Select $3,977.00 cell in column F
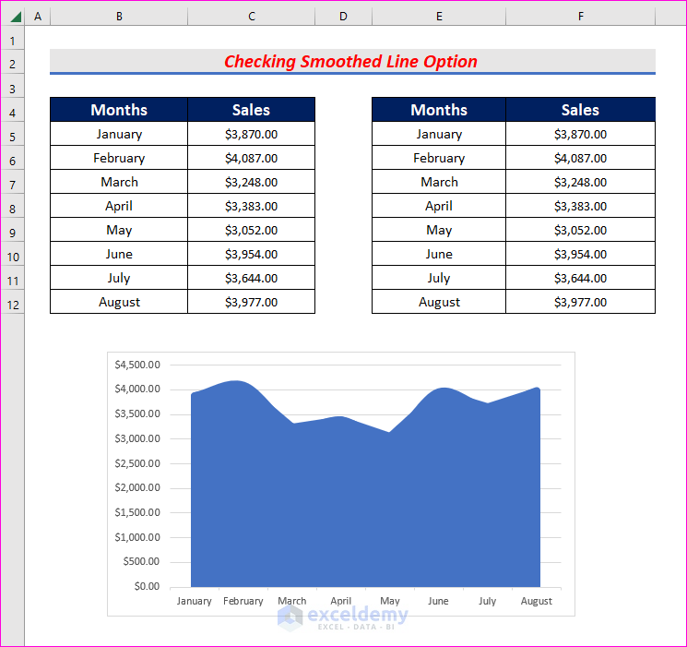687x647 pixels. [581, 302]
